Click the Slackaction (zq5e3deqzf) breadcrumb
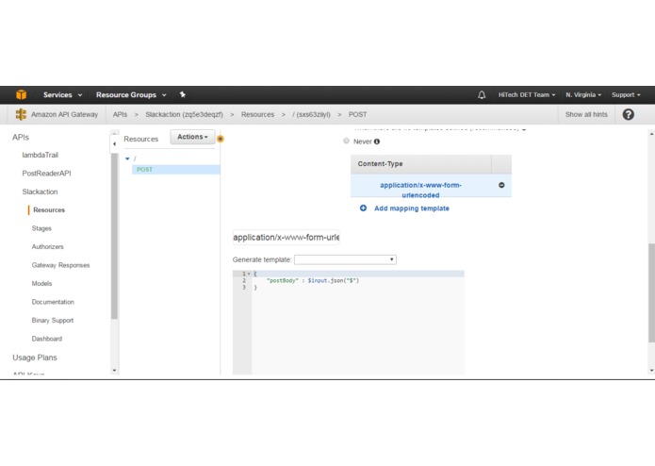Image resolution: width=655 pixels, height=466 pixels. coord(184,114)
